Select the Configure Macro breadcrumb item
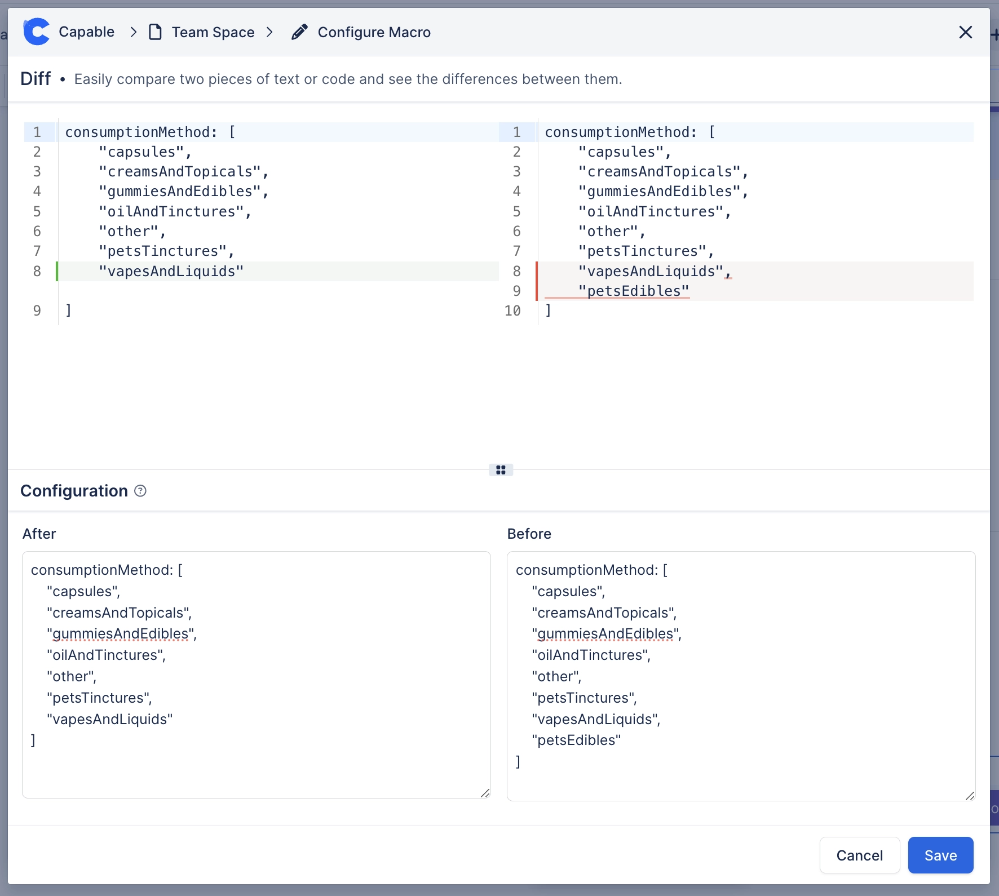This screenshot has width=999, height=896. tap(374, 32)
